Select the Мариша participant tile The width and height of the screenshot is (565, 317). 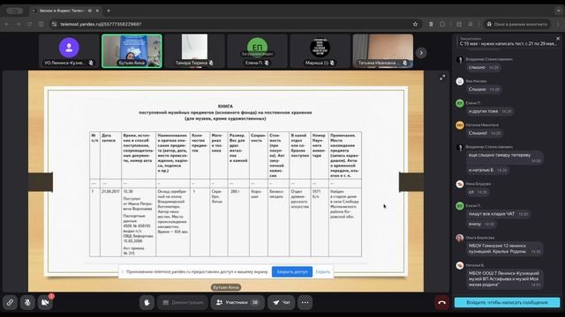(x=320, y=51)
